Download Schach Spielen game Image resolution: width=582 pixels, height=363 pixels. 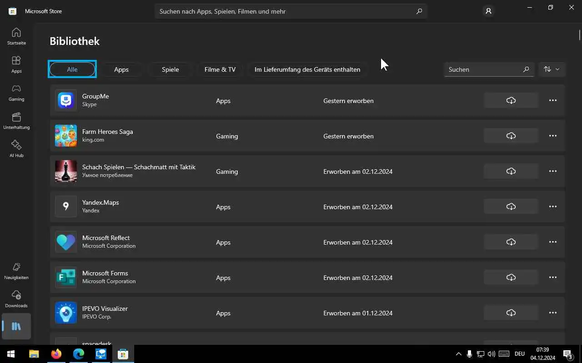[511, 171]
